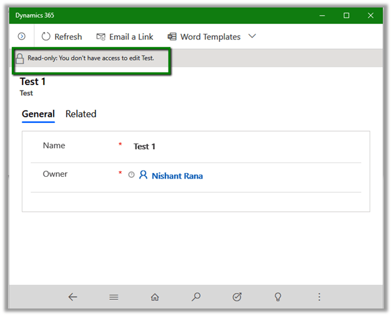Click the small circular icon in Owner field

(x=131, y=175)
